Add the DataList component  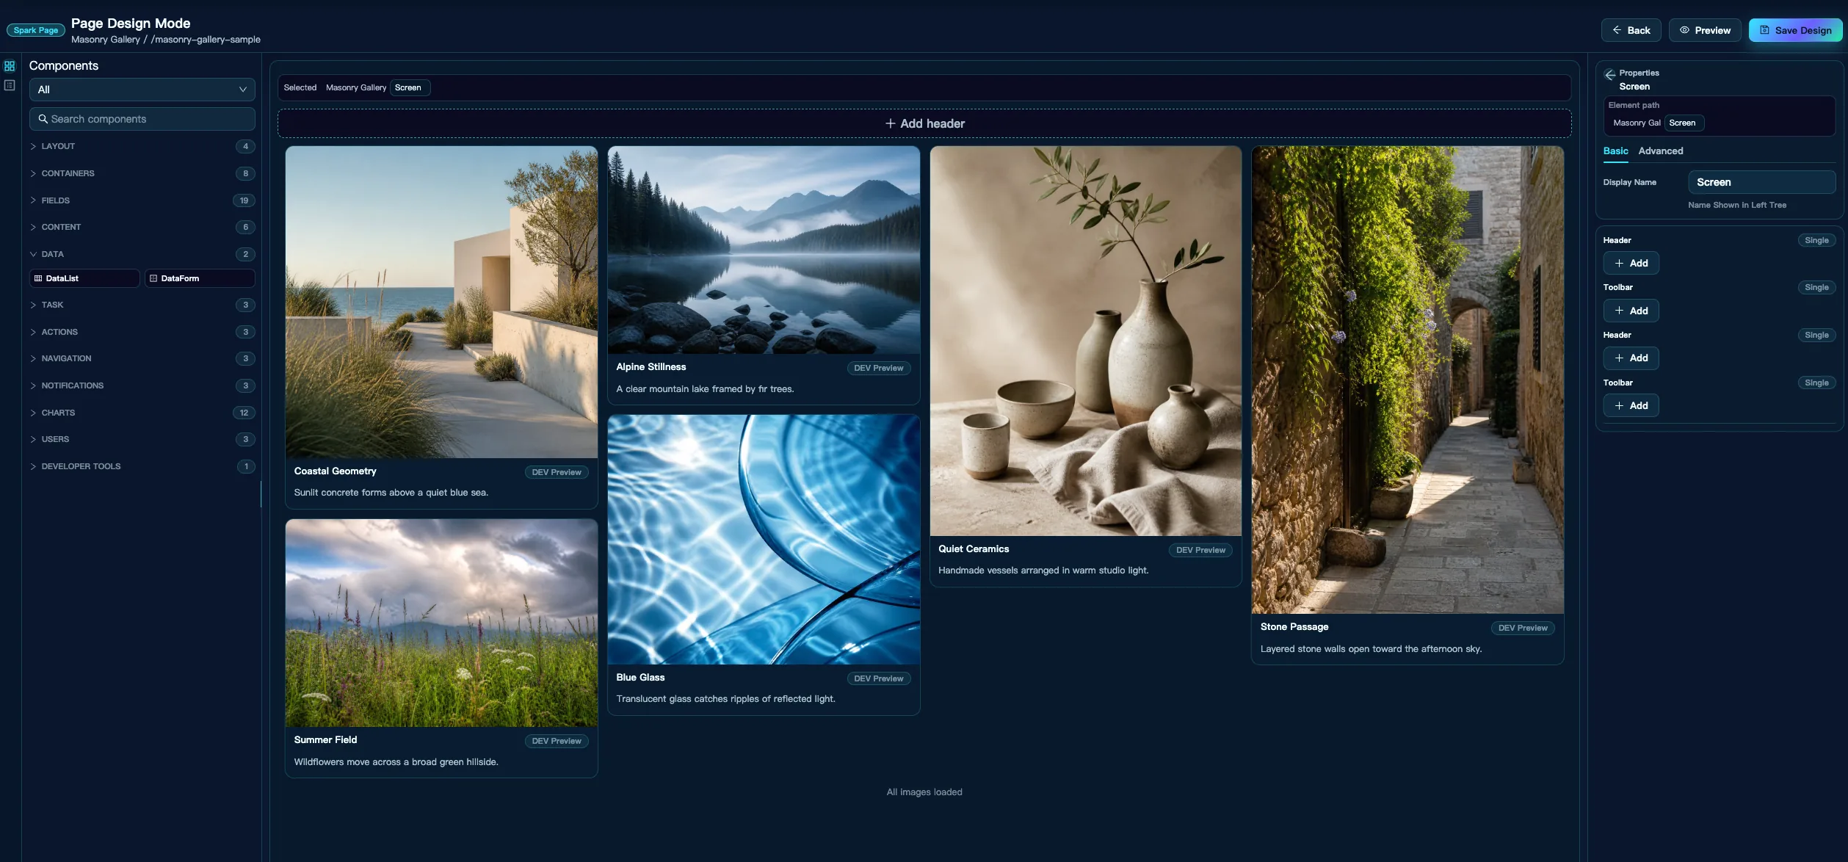point(84,278)
